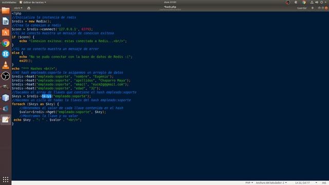Launch LibreOffice Writer from the dock
The image size is (329, 185).
click(x=6, y=21)
